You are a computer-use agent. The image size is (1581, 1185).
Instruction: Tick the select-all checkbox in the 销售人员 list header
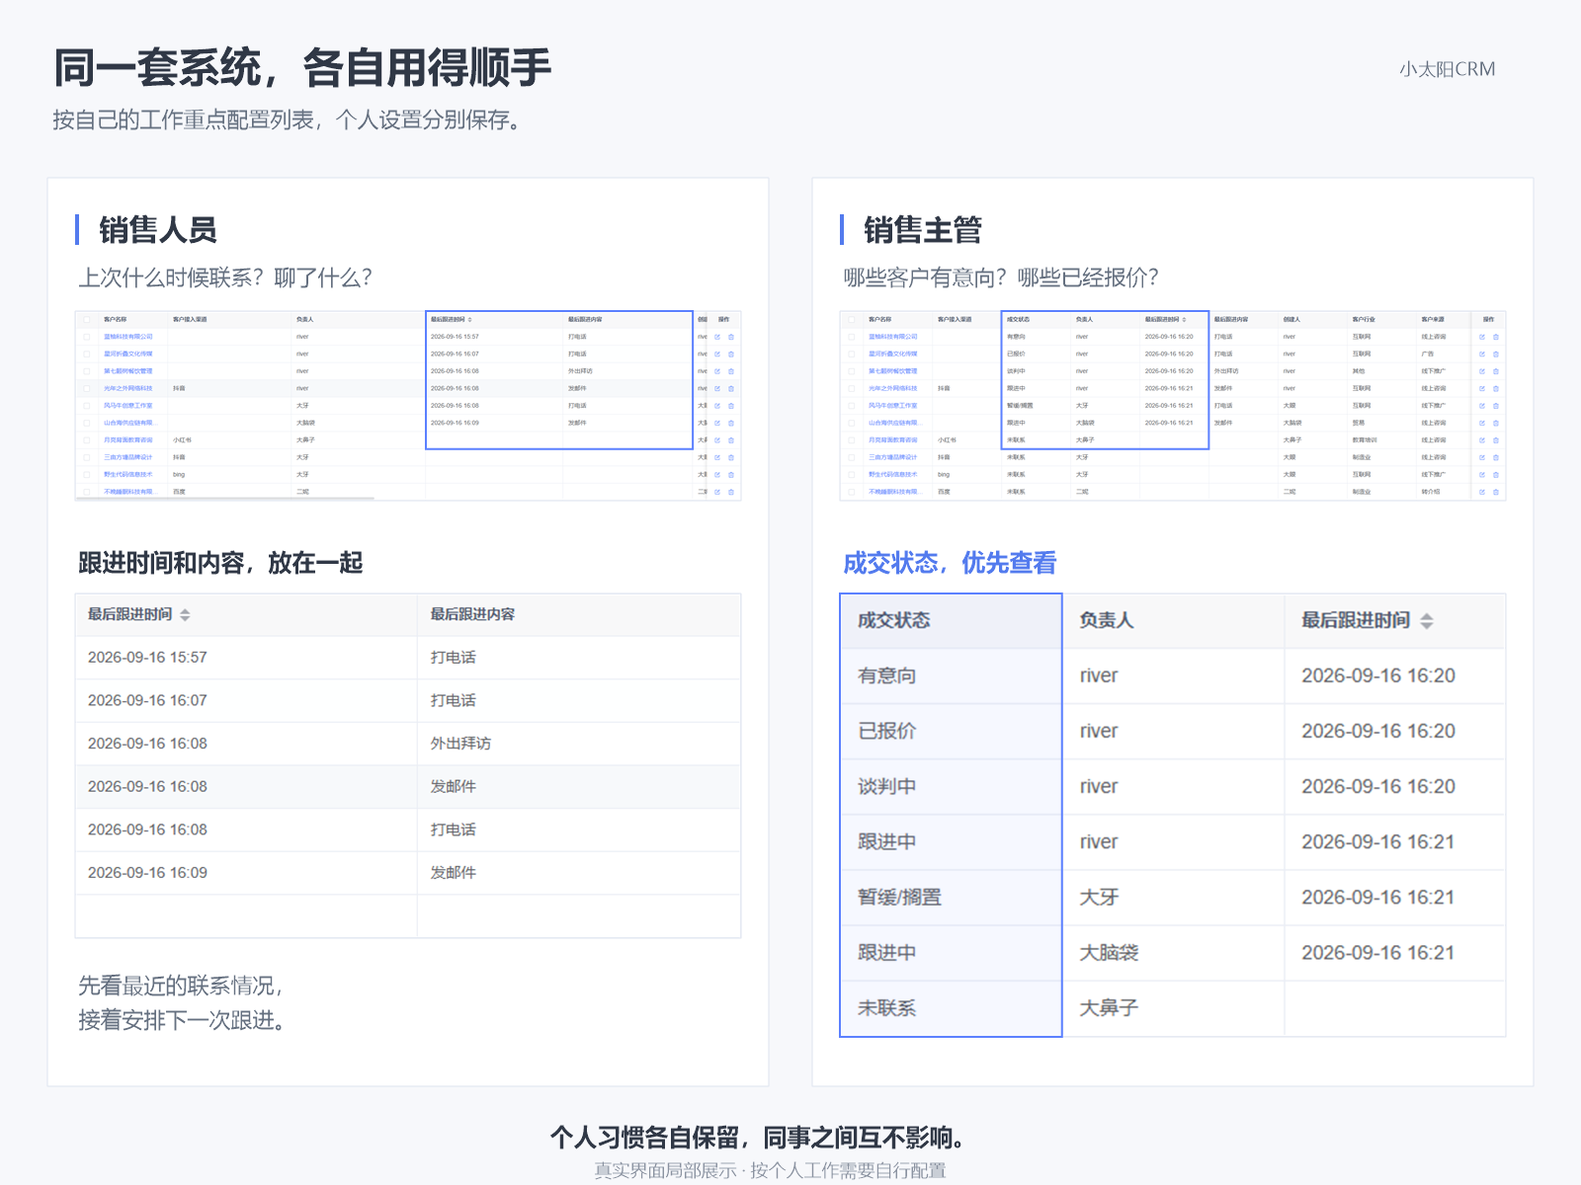[x=87, y=320]
